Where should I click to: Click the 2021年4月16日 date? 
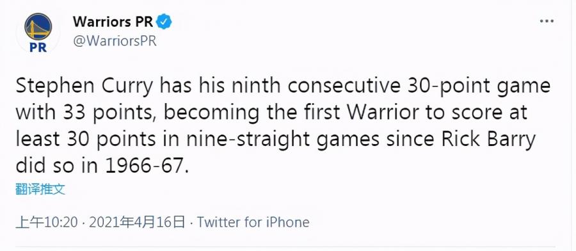[x=137, y=222]
